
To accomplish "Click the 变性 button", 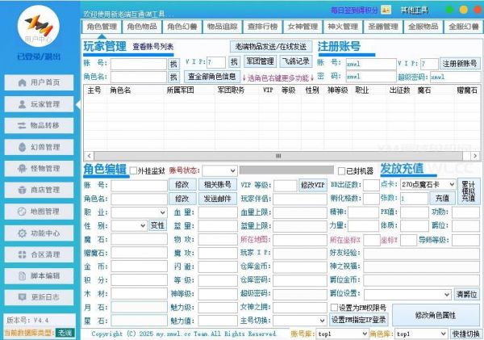I will tap(158, 225).
